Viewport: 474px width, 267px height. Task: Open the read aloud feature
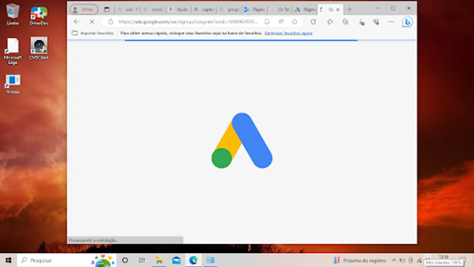pos(281,21)
